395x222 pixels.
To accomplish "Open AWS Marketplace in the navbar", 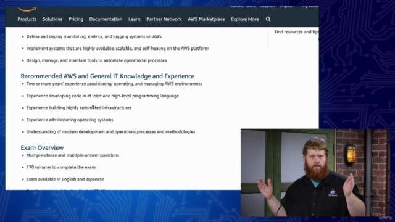I will [x=206, y=19].
